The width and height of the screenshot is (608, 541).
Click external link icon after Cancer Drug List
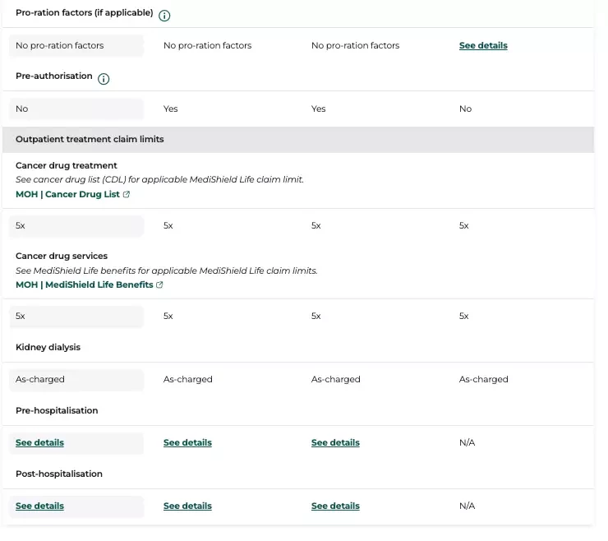(x=127, y=194)
